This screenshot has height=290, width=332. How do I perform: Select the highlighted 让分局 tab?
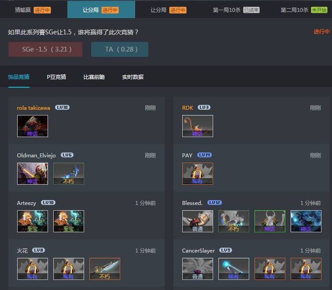point(101,10)
